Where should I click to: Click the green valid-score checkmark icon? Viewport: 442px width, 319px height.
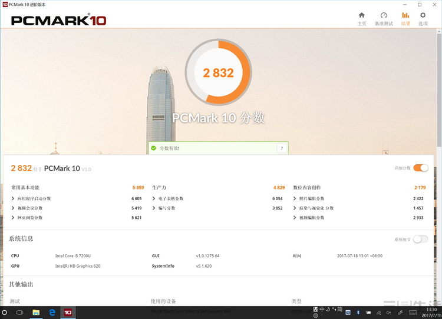[x=154, y=148]
